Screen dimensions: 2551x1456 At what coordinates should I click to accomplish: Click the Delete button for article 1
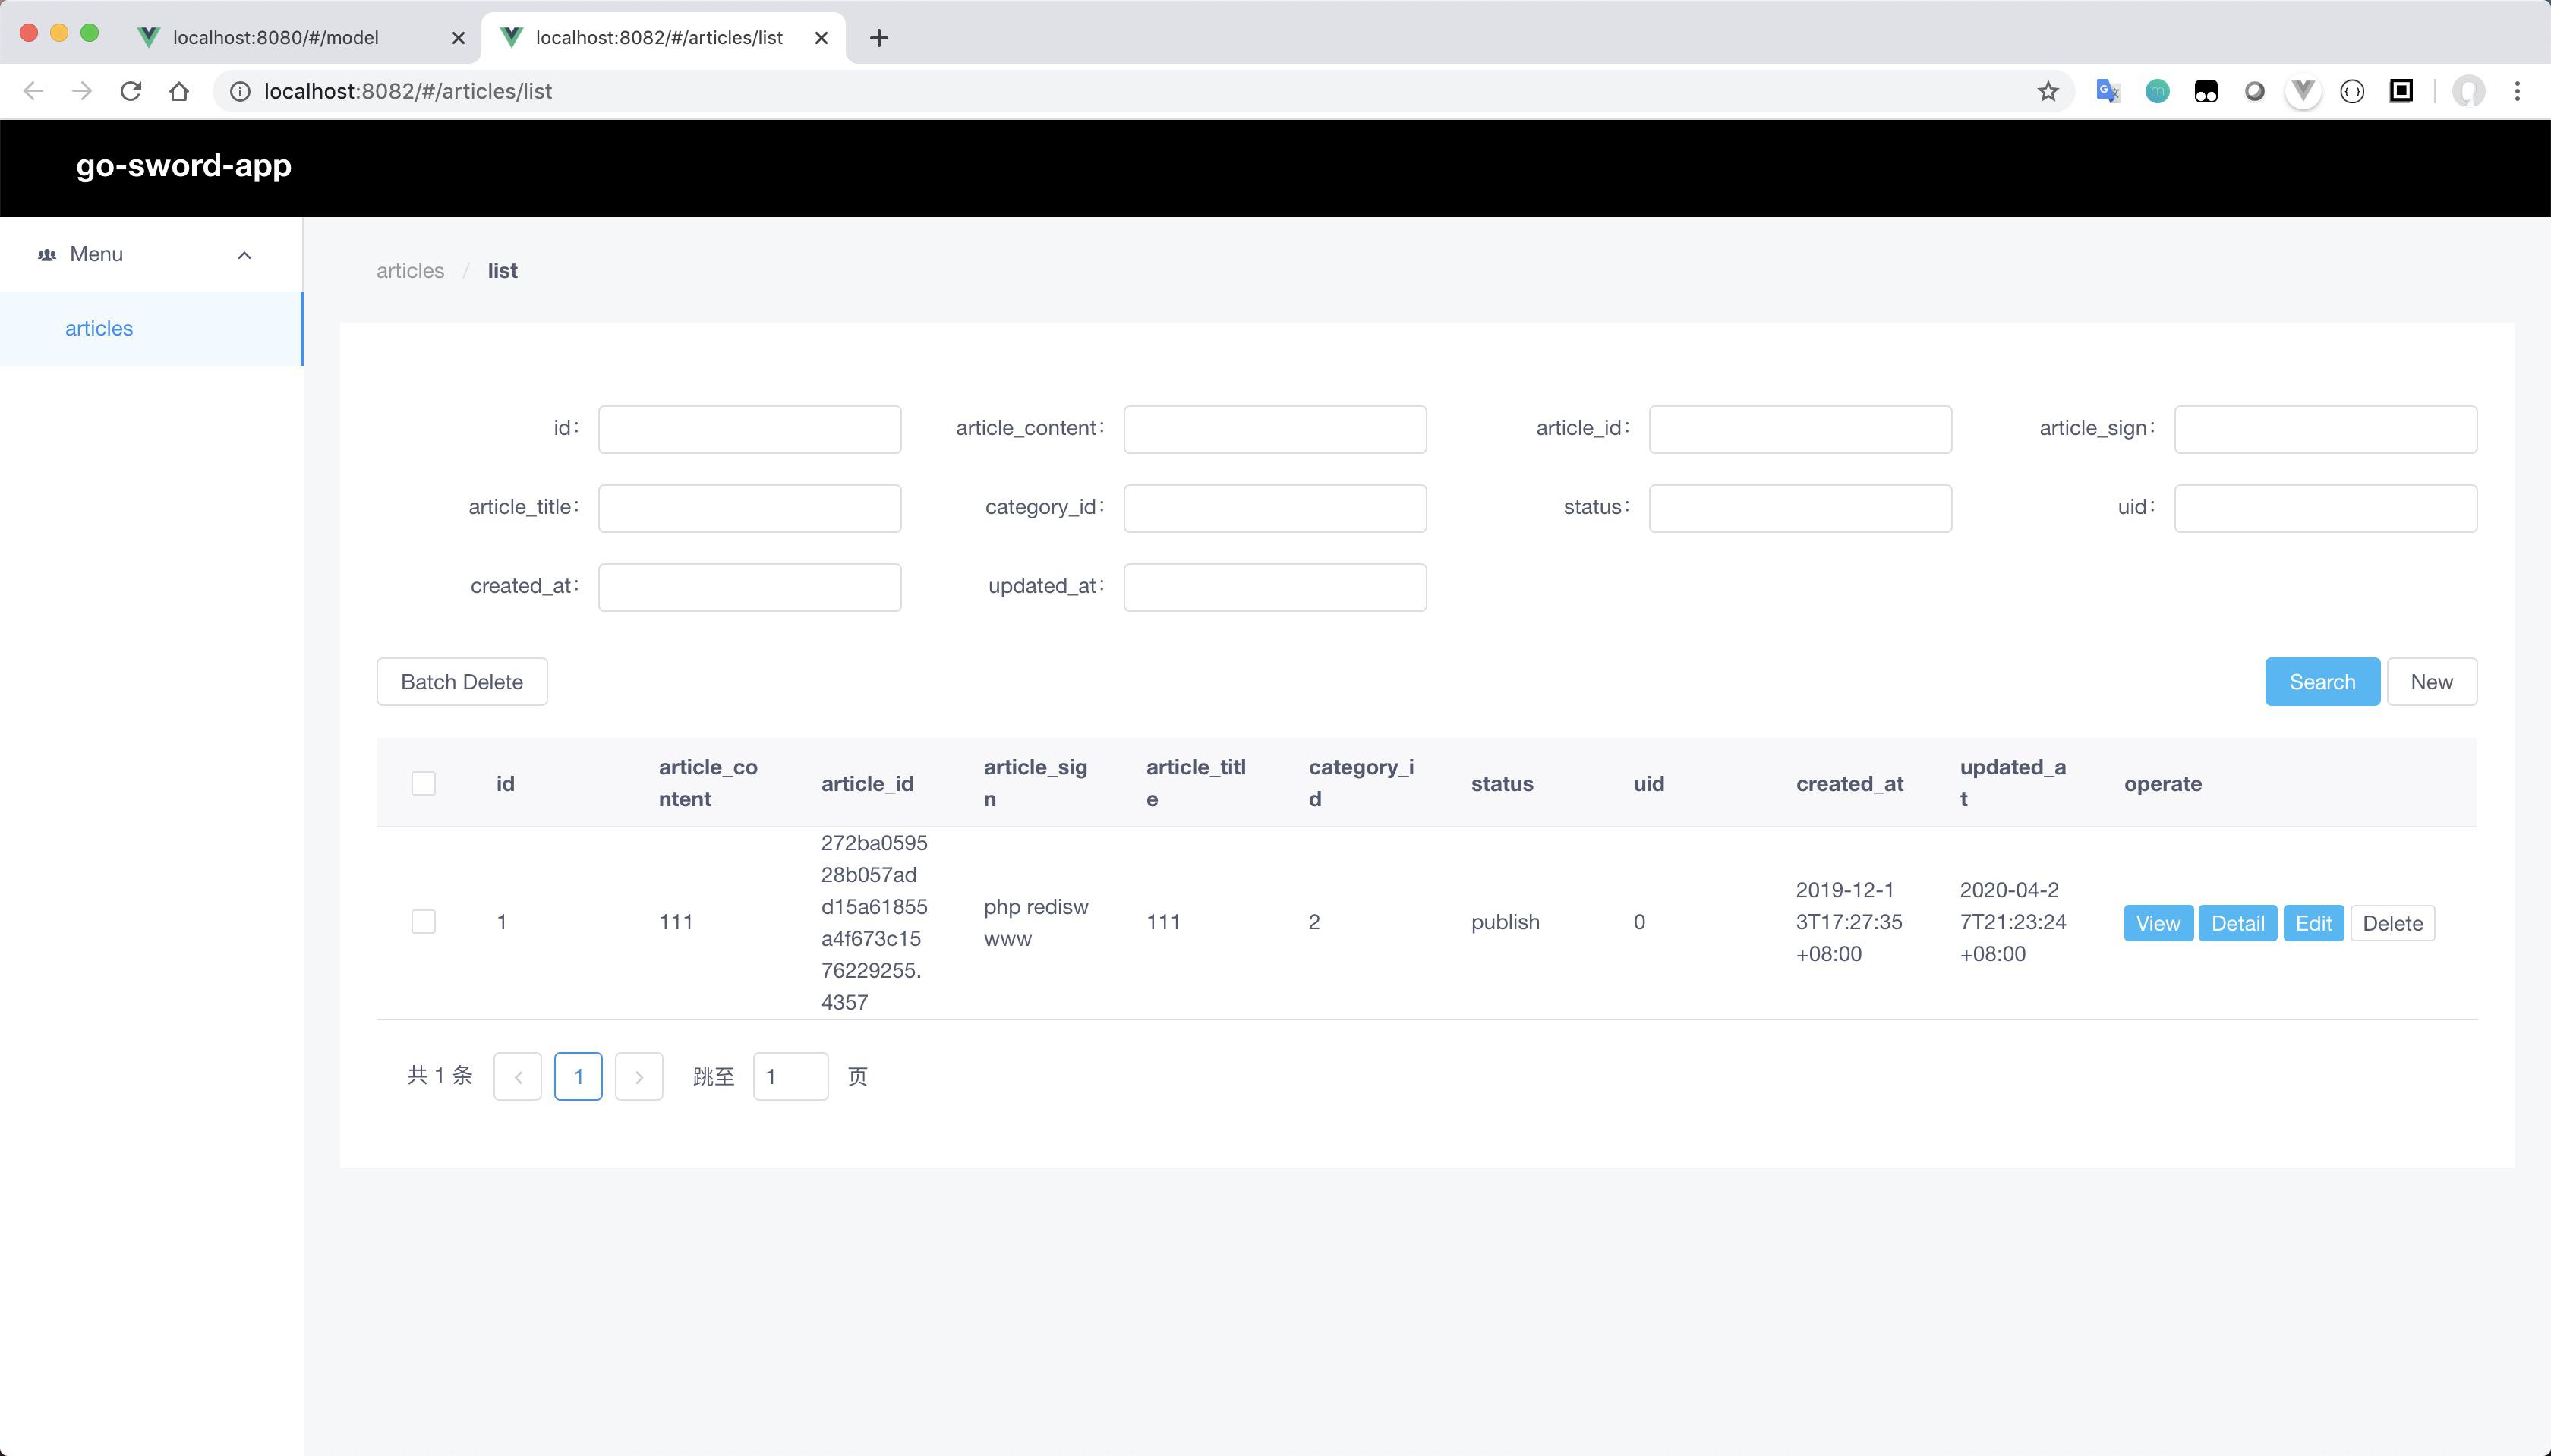2392,922
